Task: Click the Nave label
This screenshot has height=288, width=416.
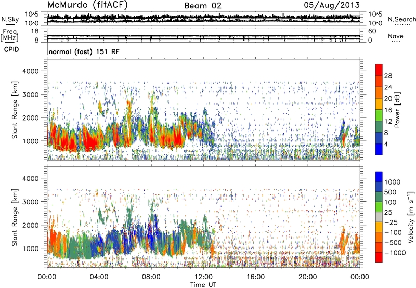Action: click(x=396, y=36)
